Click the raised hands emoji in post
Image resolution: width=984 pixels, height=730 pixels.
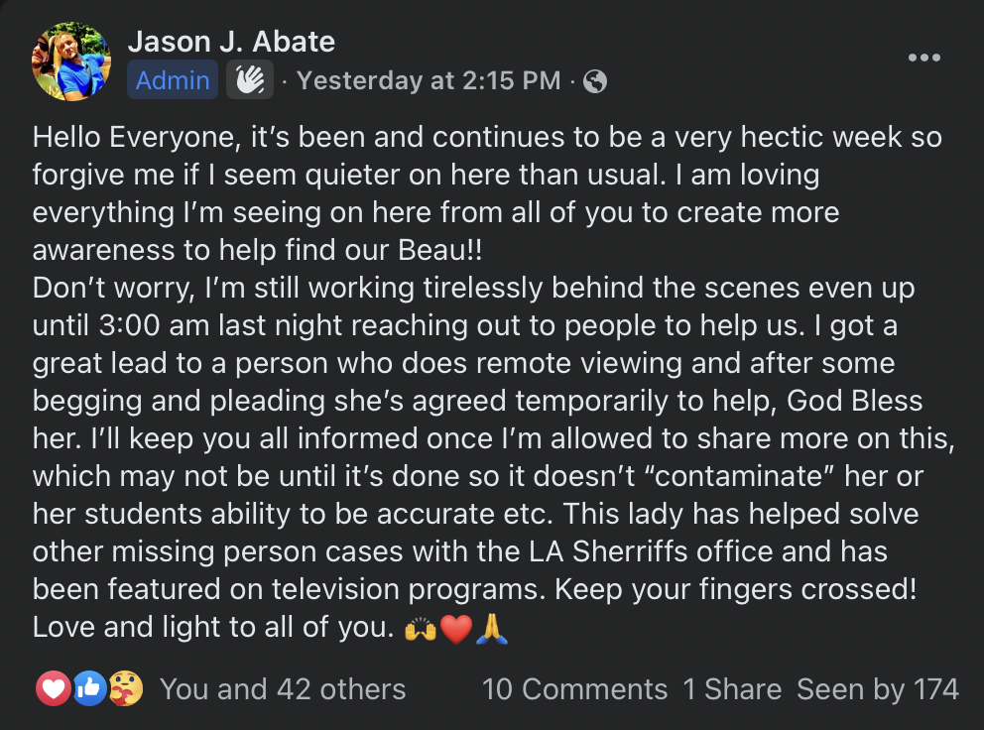coord(421,629)
